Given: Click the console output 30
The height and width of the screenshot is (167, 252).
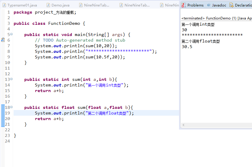Looking at the screenshot, I should (184, 30).
